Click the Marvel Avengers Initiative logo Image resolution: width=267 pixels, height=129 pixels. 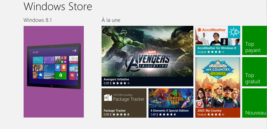(148, 59)
